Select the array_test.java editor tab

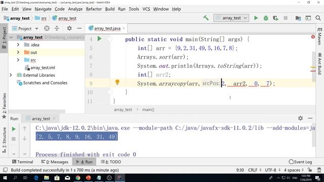(x=107, y=28)
